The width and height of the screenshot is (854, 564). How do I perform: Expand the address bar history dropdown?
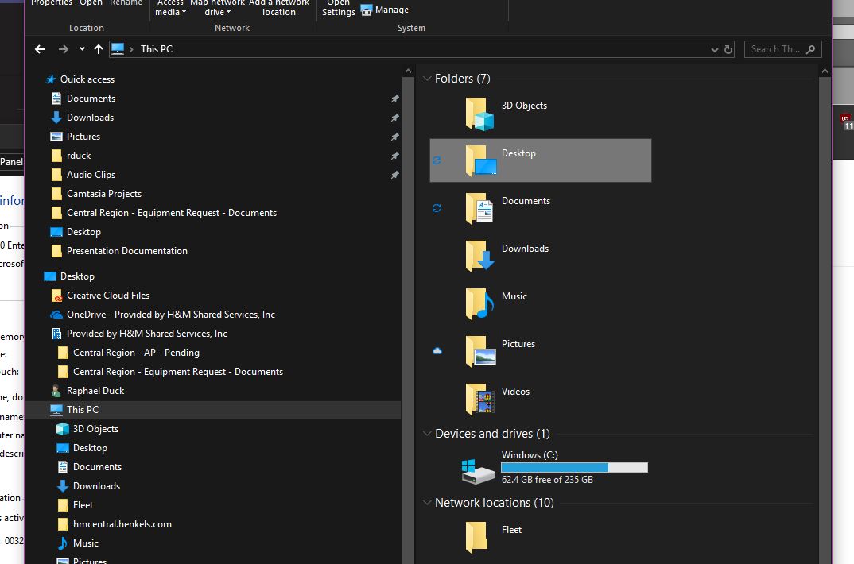715,49
